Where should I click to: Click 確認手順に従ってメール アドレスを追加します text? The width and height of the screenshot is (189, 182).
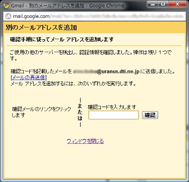tap(62, 40)
